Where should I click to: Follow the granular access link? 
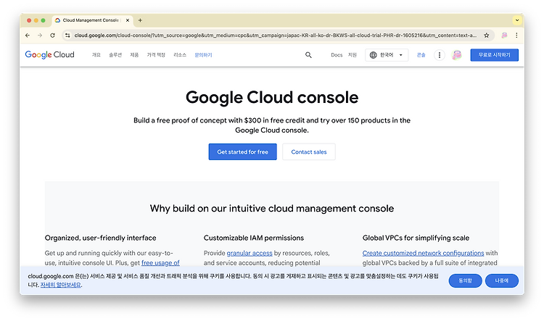pyautogui.click(x=250, y=253)
